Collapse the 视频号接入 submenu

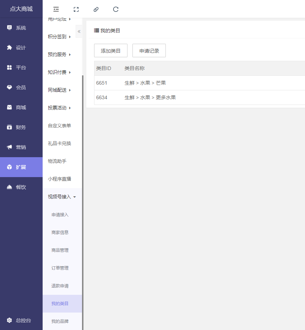(62, 197)
